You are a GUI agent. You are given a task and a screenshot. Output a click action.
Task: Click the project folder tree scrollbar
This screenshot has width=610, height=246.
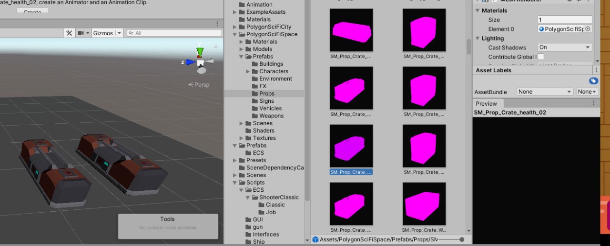(307, 102)
